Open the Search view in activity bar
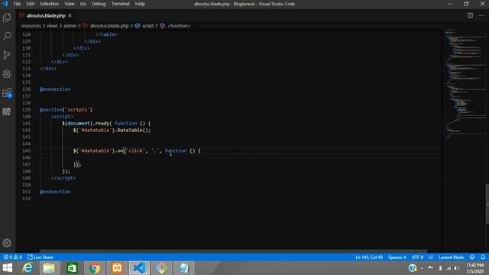The width and height of the screenshot is (489, 275). click(x=7, y=36)
